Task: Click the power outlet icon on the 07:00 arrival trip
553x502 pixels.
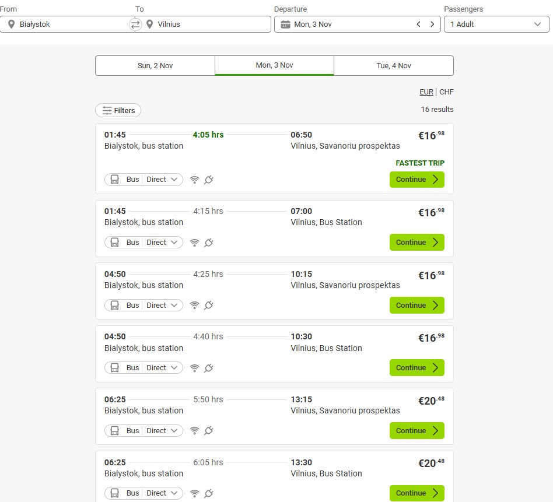Action: (208, 243)
